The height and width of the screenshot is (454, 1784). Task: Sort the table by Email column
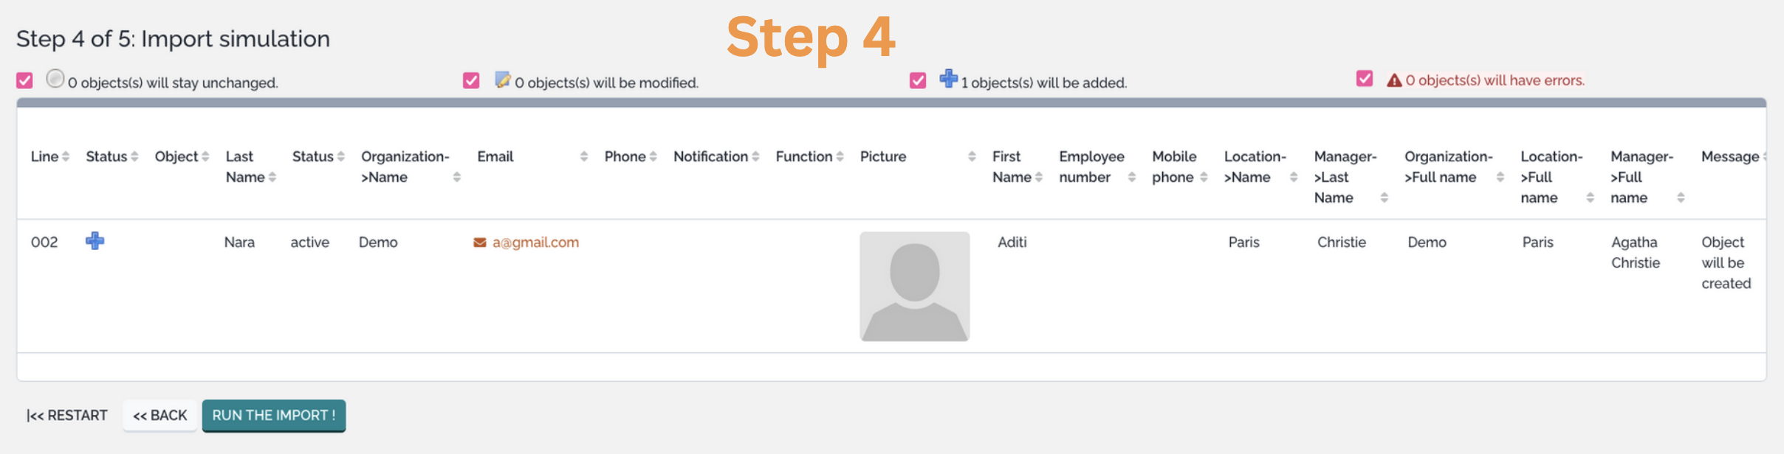495,156
